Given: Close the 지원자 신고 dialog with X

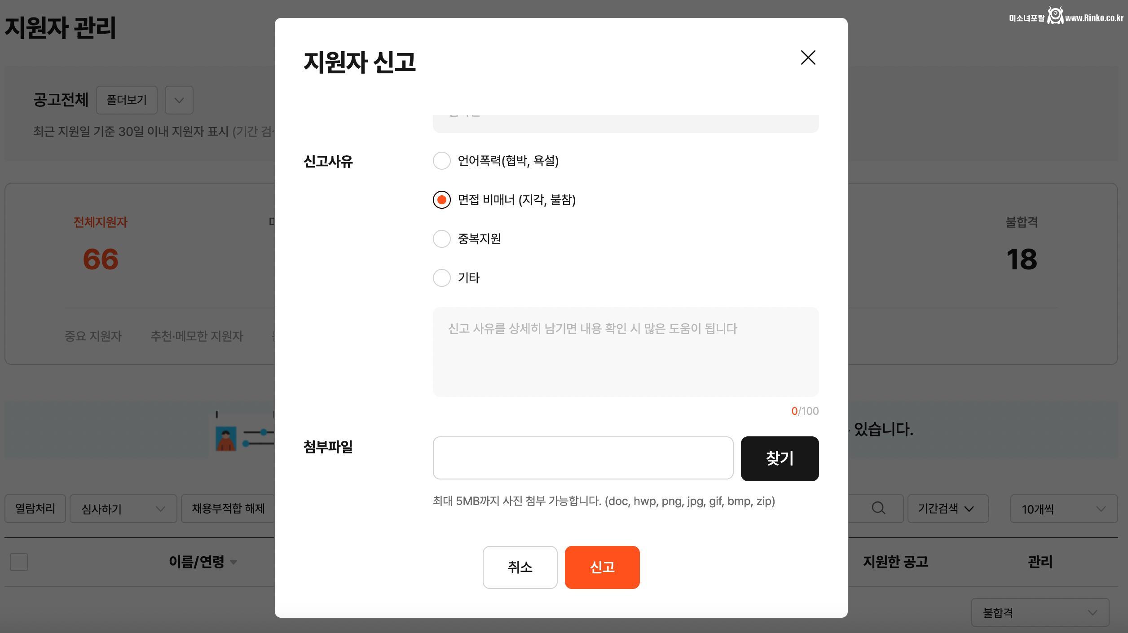Looking at the screenshot, I should tap(808, 58).
